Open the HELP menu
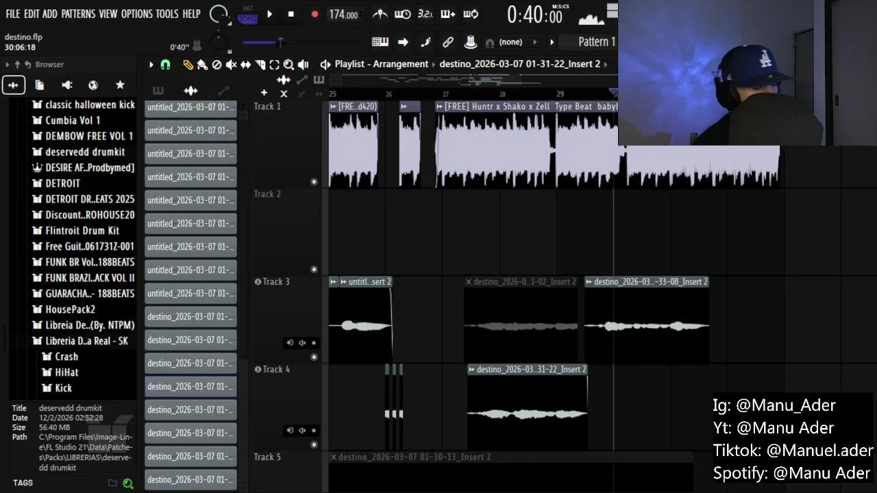877x493 pixels. point(192,14)
